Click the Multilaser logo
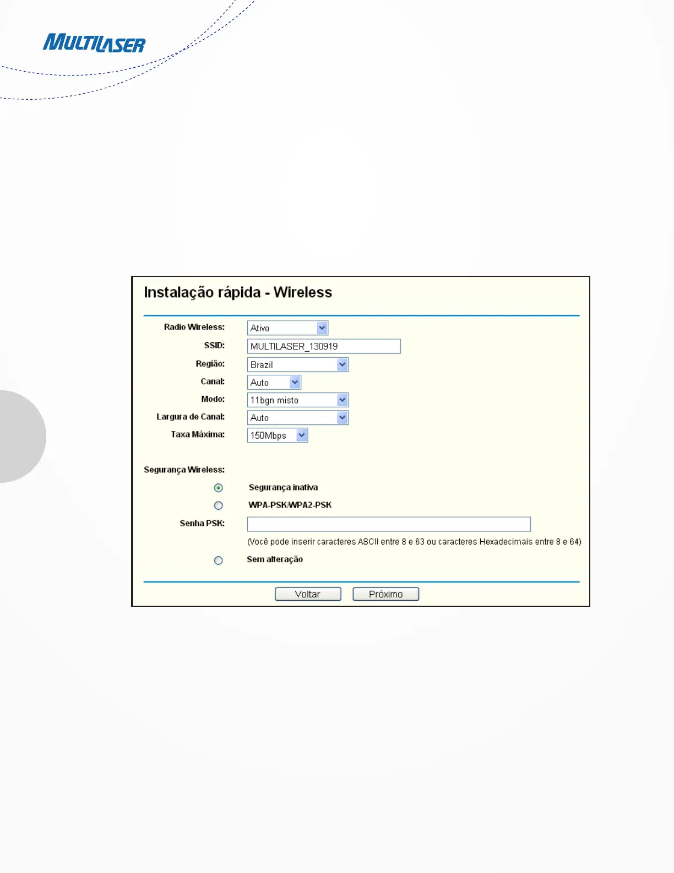Viewport: 674px width, 873px height. 94,44
